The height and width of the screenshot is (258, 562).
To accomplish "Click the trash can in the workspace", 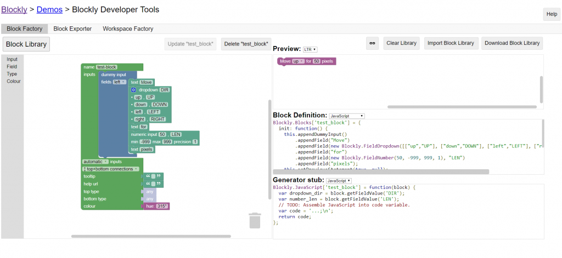I will (x=255, y=220).
